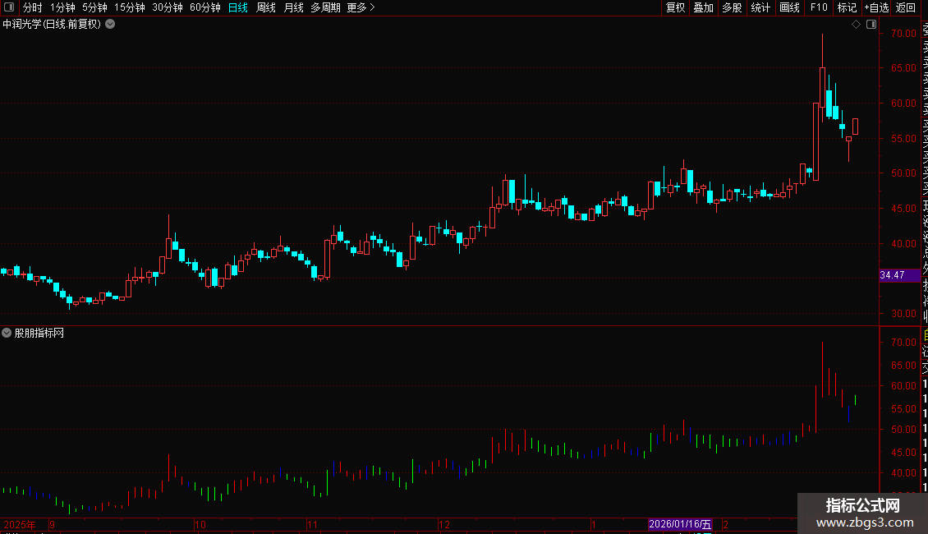This screenshot has height=534, width=928.
Task: Switch to 周线 weekly chart
Action: (266, 7)
